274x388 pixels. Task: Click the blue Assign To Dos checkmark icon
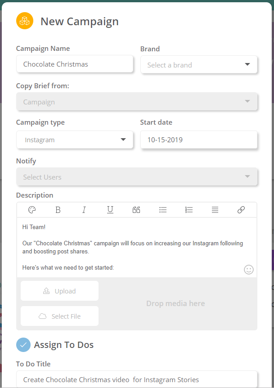coord(23,345)
